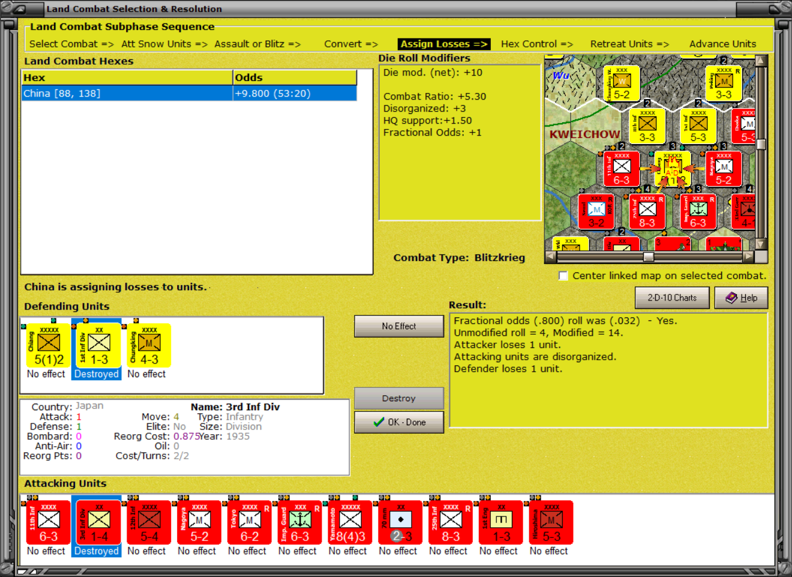Click the map horizontal scrollbar thumb
This screenshot has width=792, height=577.
click(x=649, y=257)
